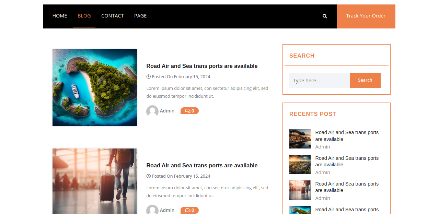Focus the 'Type here...' search field
This screenshot has height=214, width=439.
coord(319,81)
